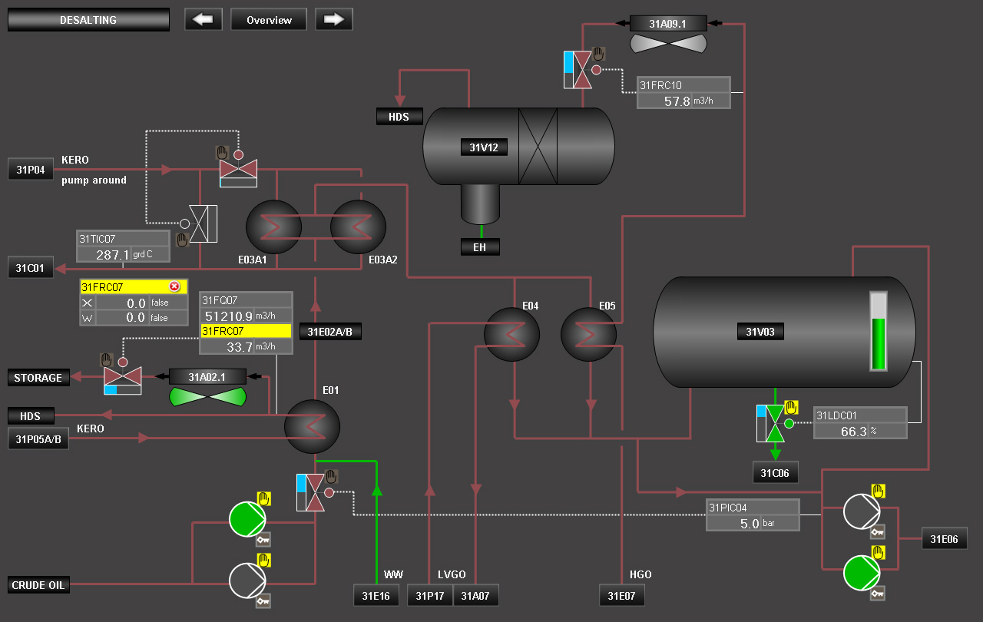Toggle hand mode on STORAGE valve
The width and height of the screenshot is (983, 622).
pos(107,359)
